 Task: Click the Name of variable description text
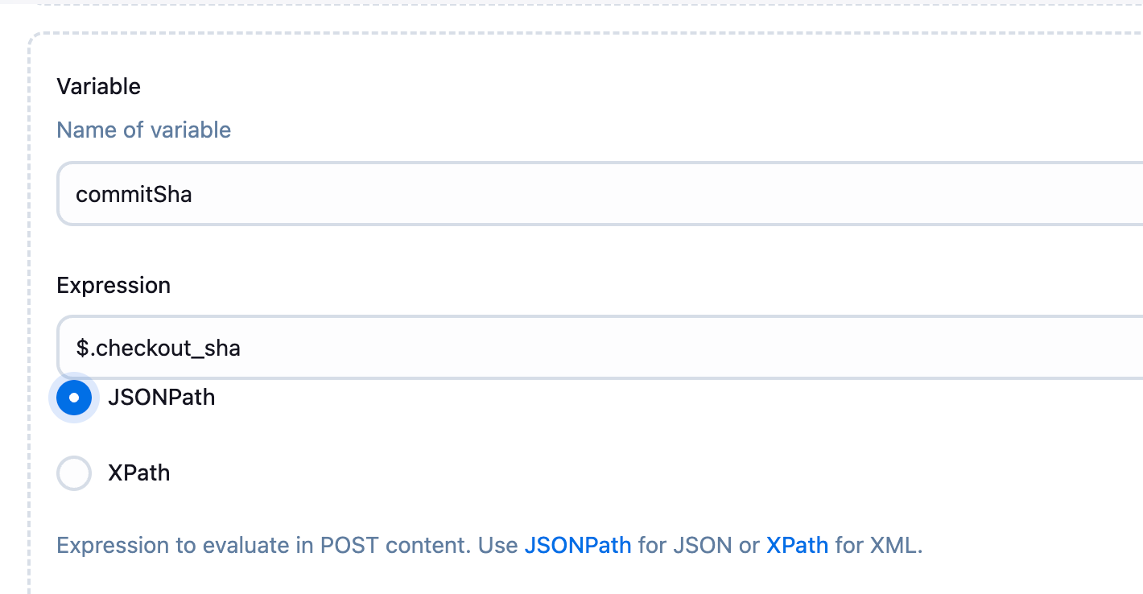pos(144,130)
